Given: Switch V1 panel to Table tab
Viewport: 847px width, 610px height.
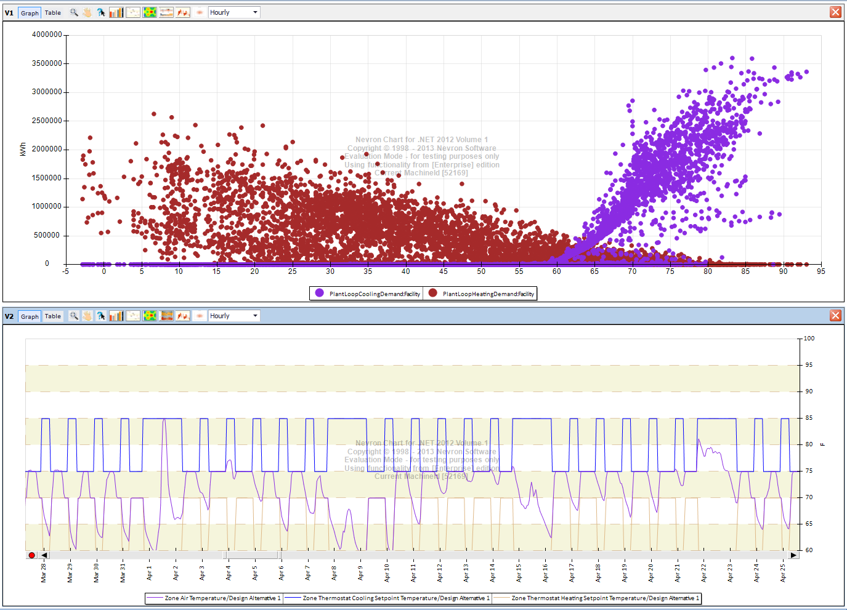Looking at the screenshot, I should pos(53,12).
